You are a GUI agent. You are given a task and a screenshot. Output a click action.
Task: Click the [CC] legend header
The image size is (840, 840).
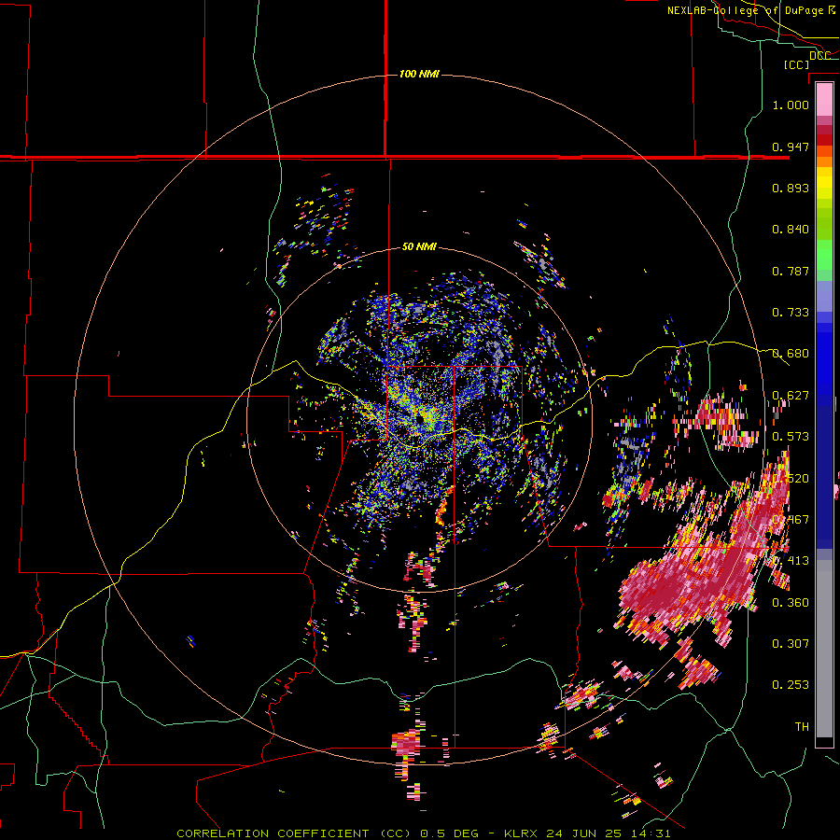pyautogui.click(x=797, y=64)
